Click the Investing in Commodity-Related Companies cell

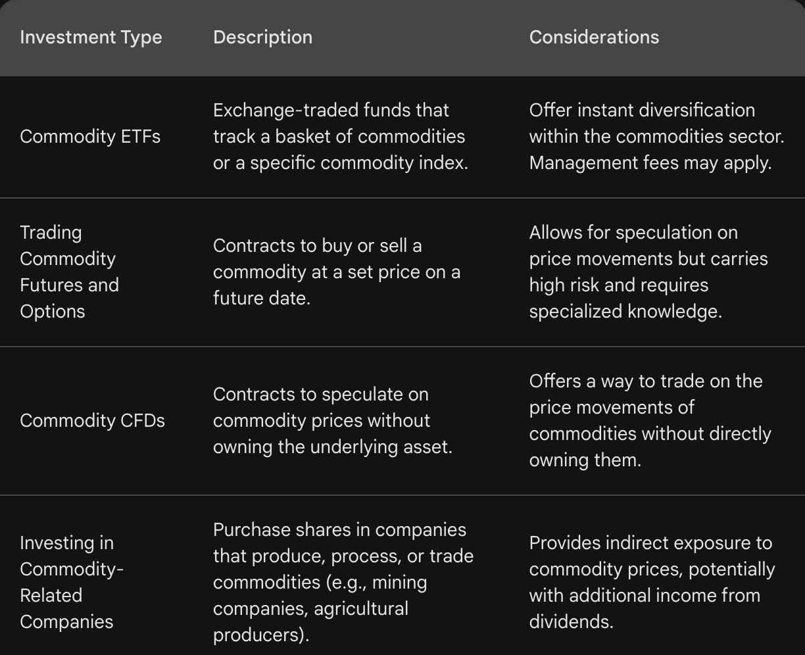[71, 582]
